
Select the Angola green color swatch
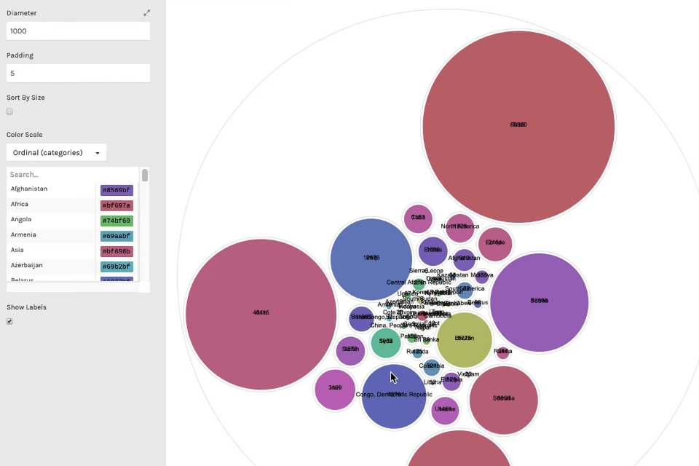[116, 220]
